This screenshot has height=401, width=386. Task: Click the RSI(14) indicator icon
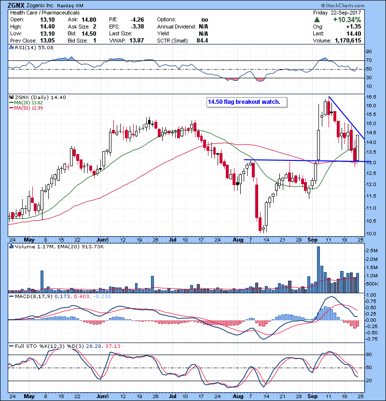tap(11, 47)
